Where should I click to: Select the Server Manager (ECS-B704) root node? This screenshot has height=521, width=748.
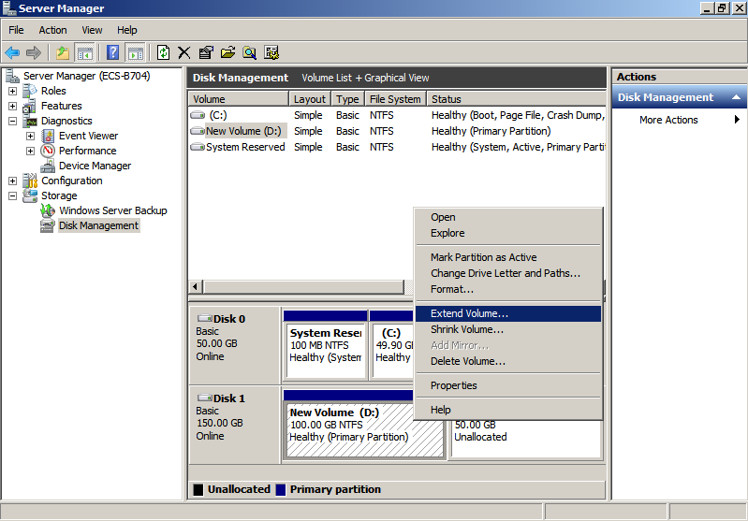point(86,76)
